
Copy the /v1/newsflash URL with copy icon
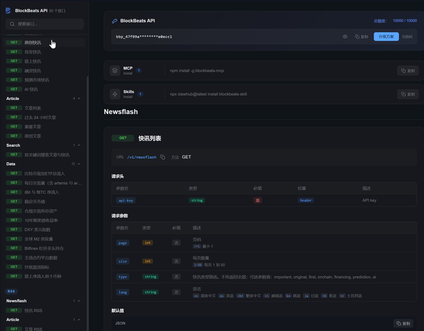(x=163, y=157)
